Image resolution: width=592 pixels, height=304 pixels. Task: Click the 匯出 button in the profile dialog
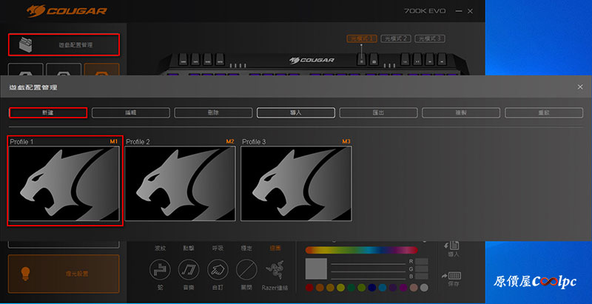click(x=378, y=112)
